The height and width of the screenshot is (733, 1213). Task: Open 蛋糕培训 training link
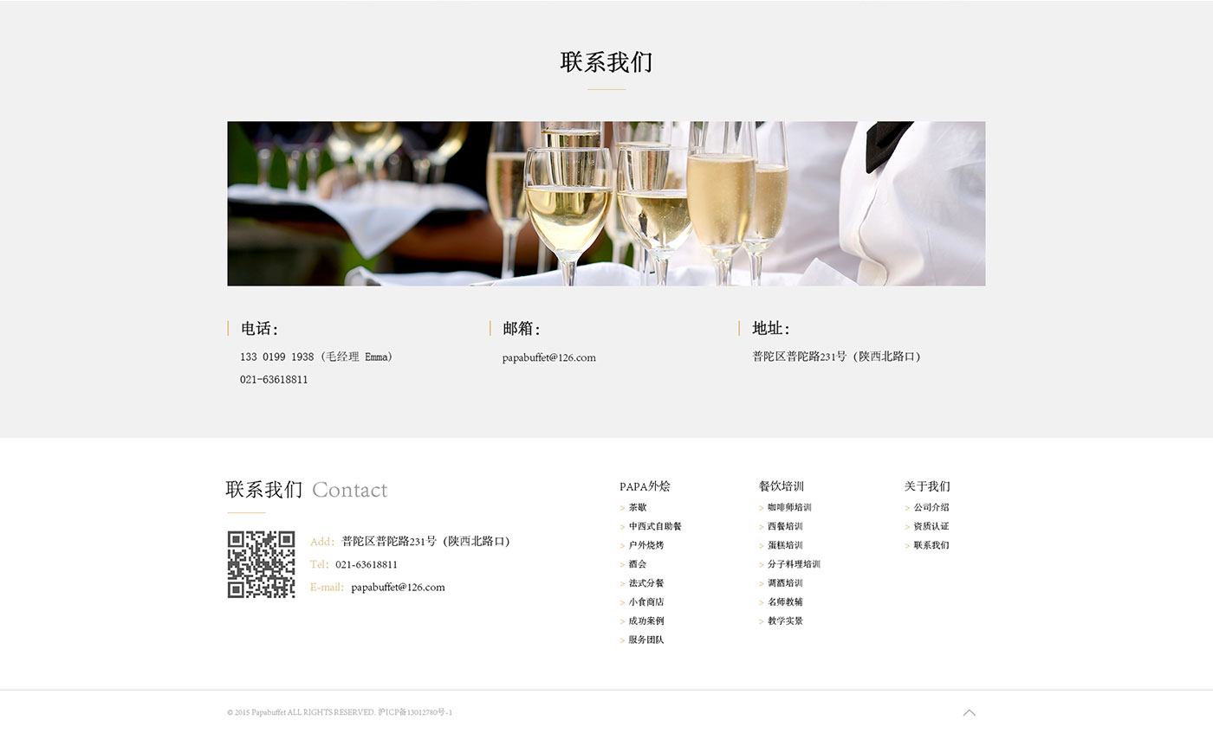784,545
